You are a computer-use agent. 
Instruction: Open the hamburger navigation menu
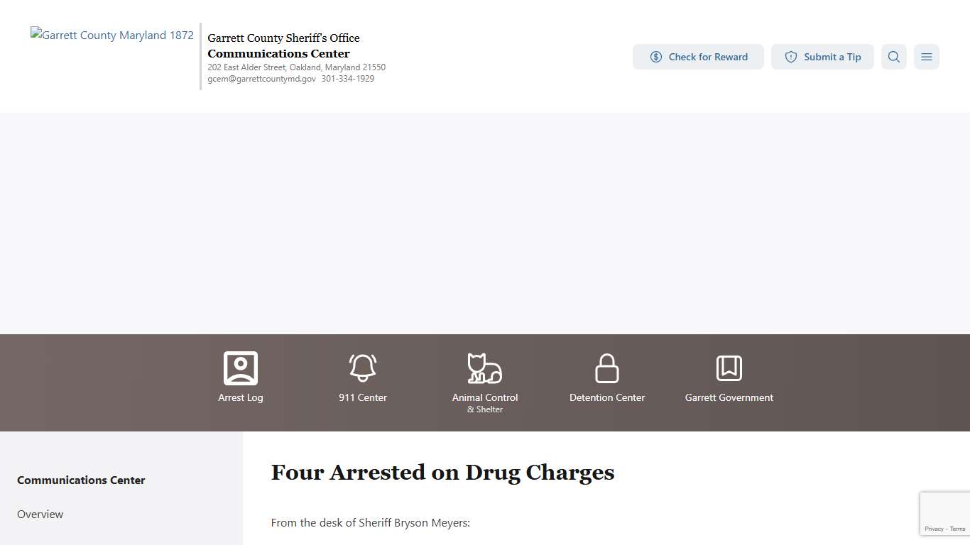click(x=926, y=57)
